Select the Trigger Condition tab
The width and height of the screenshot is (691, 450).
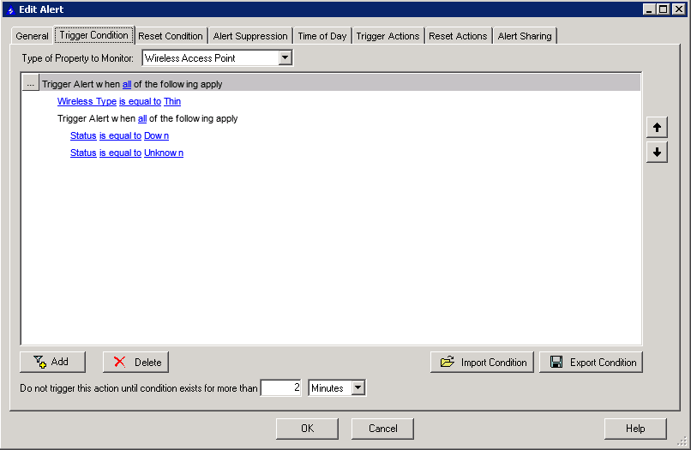(93, 35)
